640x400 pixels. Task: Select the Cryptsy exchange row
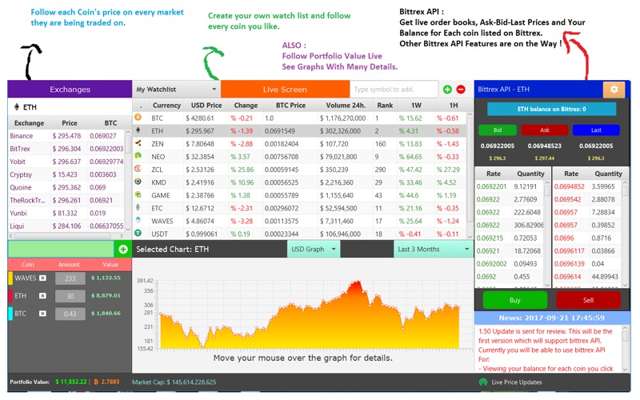pos(66,174)
